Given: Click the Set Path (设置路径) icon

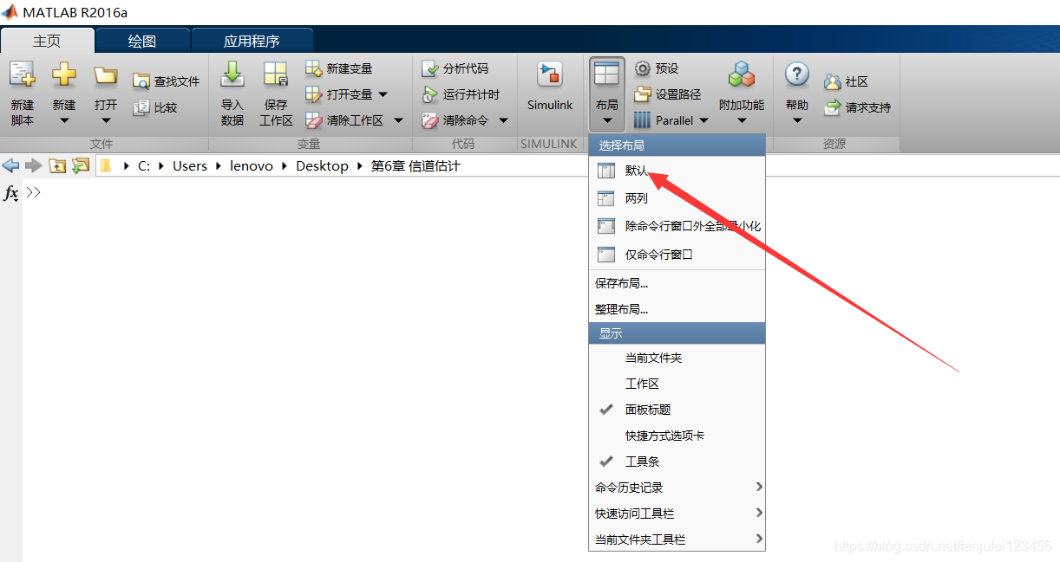Looking at the screenshot, I should pyautogui.click(x=643, y=94).
